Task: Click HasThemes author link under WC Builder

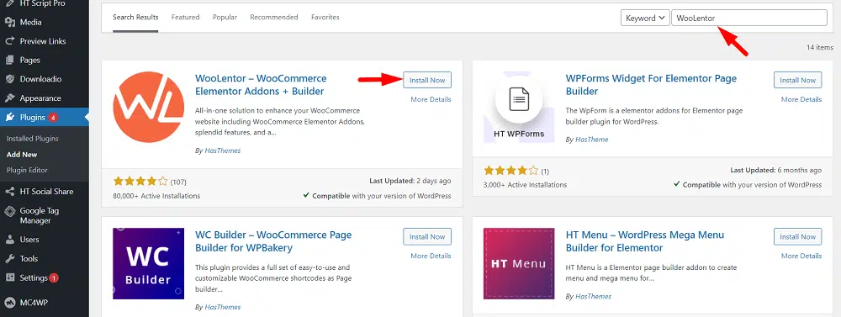Action: pyautogui.click(x=223, y=308)
